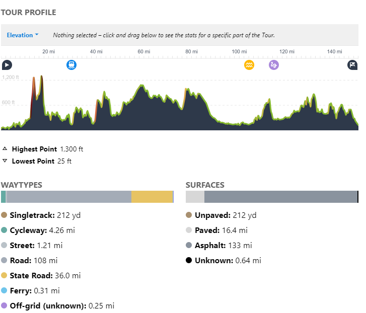Click the yellow waves marker icon
This screenshot has width=366, height=313.
[x=249, y=65]
